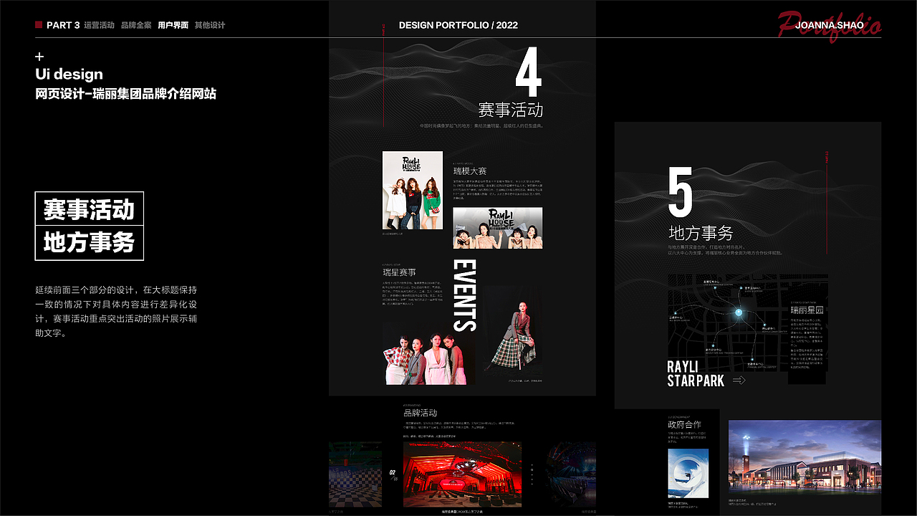917x516 pixels.
Task: Open the plaid skirt model photo
Action: click(x=513, y=332)
